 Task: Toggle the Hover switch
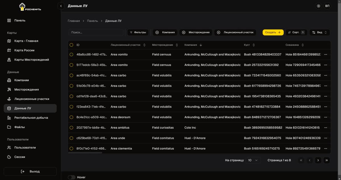click(x=72, y=177)
